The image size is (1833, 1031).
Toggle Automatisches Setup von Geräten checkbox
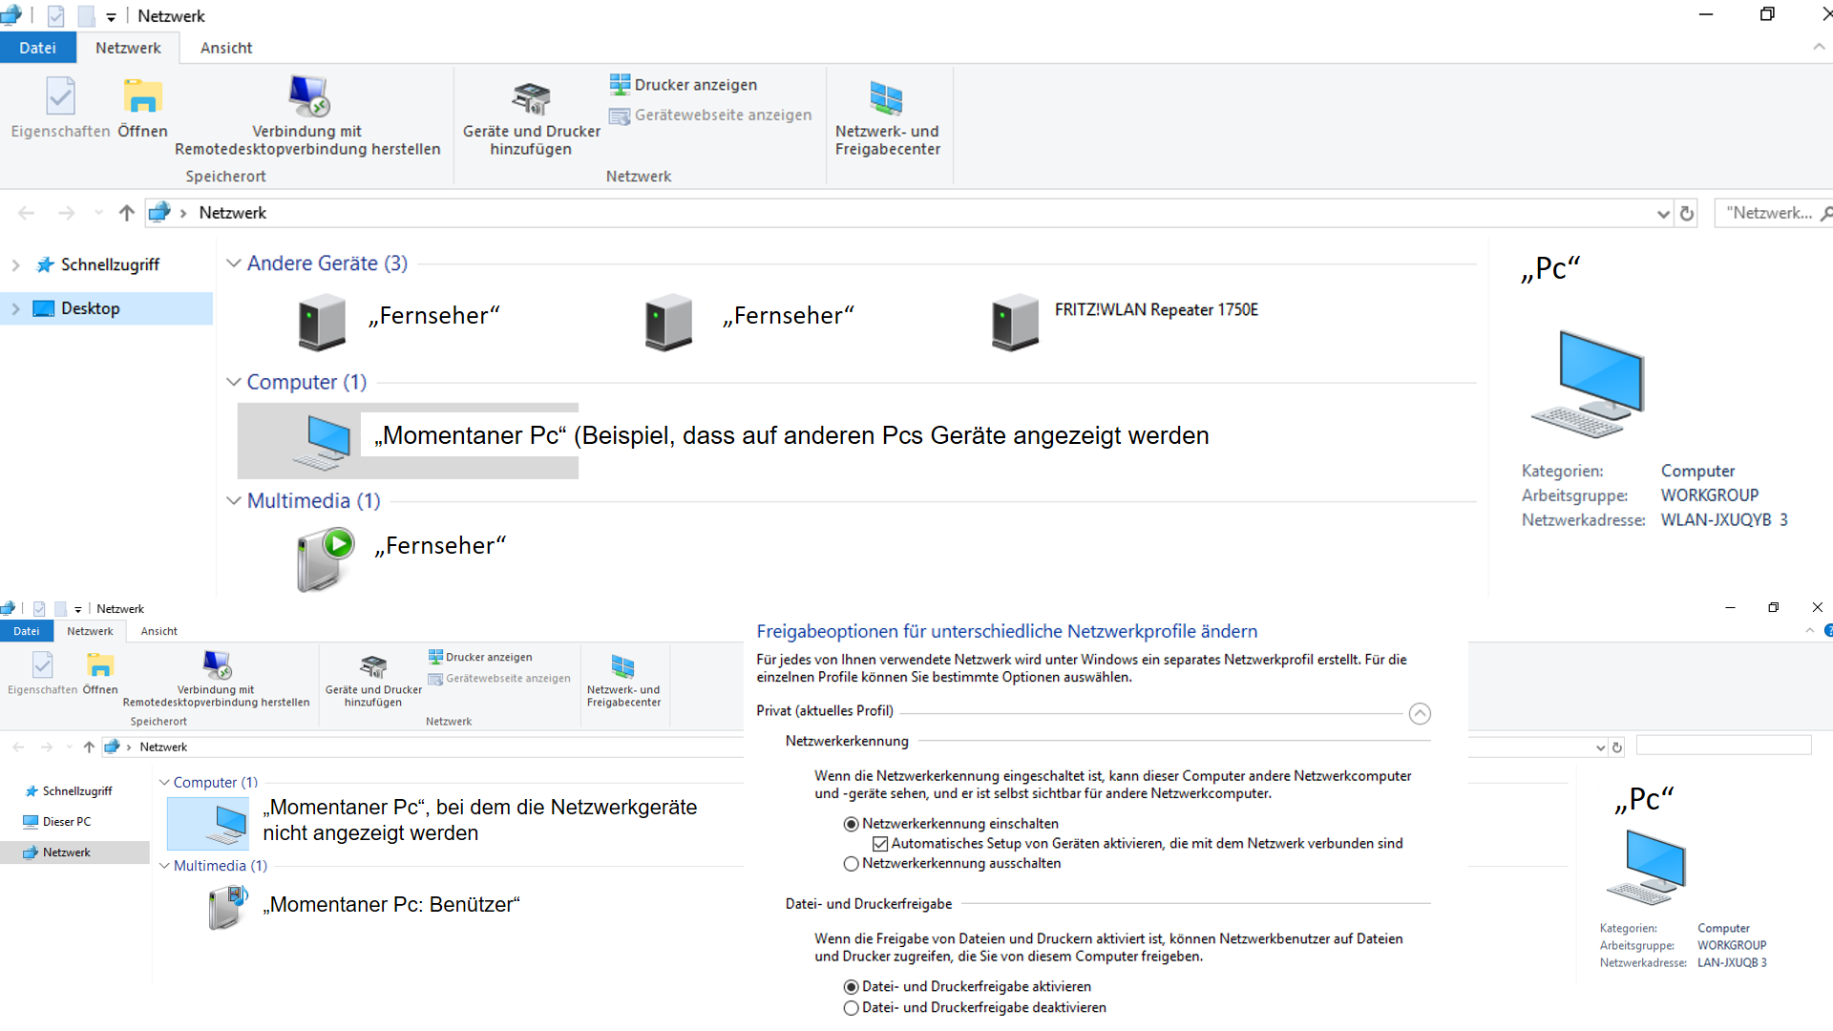click(x=880, y=844)
